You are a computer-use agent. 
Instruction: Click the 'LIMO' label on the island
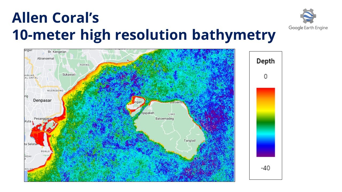click(172, 114)
